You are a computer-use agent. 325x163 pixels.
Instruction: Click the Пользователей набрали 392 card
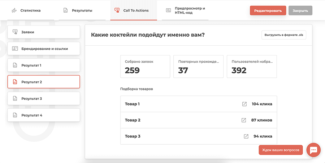click(x=252, y=67)
